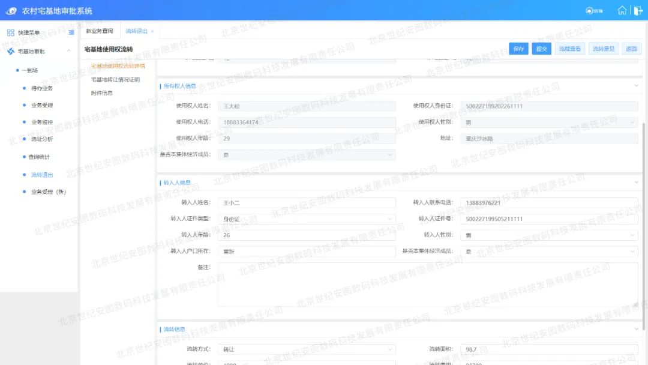Click the logout icon at top right
The image size is (648, 365).
[x=638, y=11]
